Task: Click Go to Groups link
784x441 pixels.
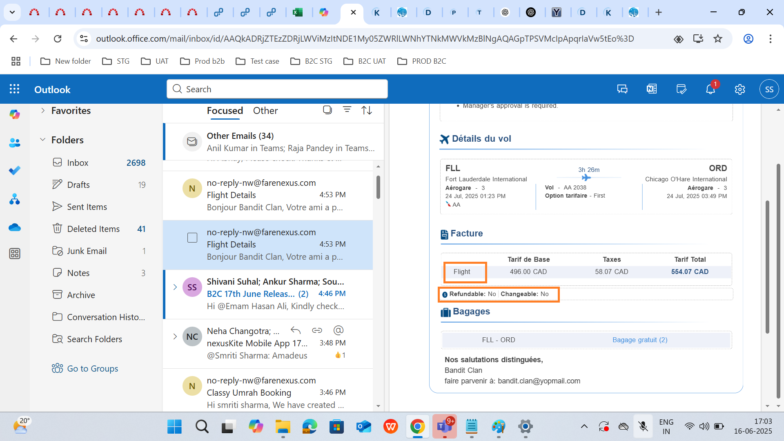Action: point(92,368)
